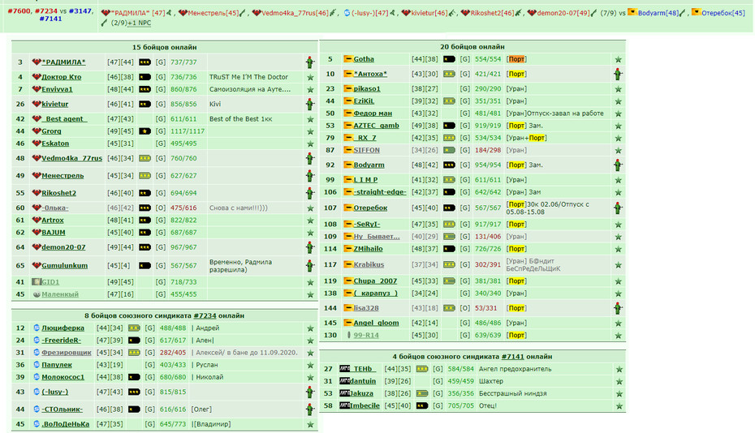Image resolution: width=755 pixels, height=433 pixels.
Task: Open syndicate #3147 link at top
Action: click(x=80, y=11)
